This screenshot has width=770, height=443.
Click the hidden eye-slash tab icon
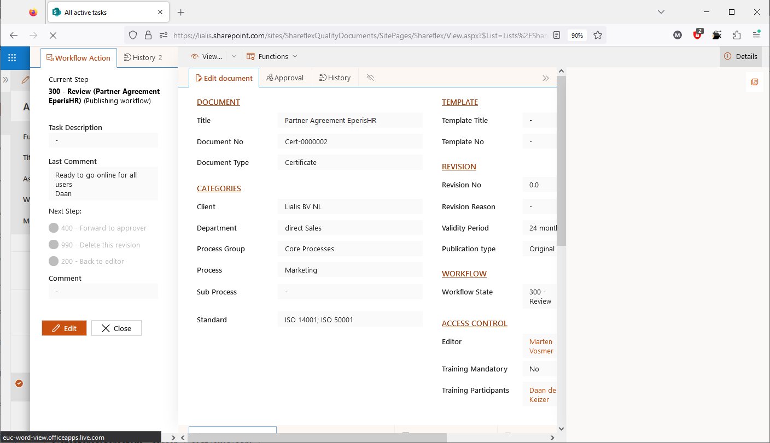(370, 78)
